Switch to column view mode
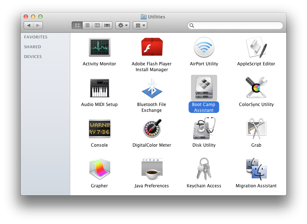This screenshot has height=224, width=307. 97,25
